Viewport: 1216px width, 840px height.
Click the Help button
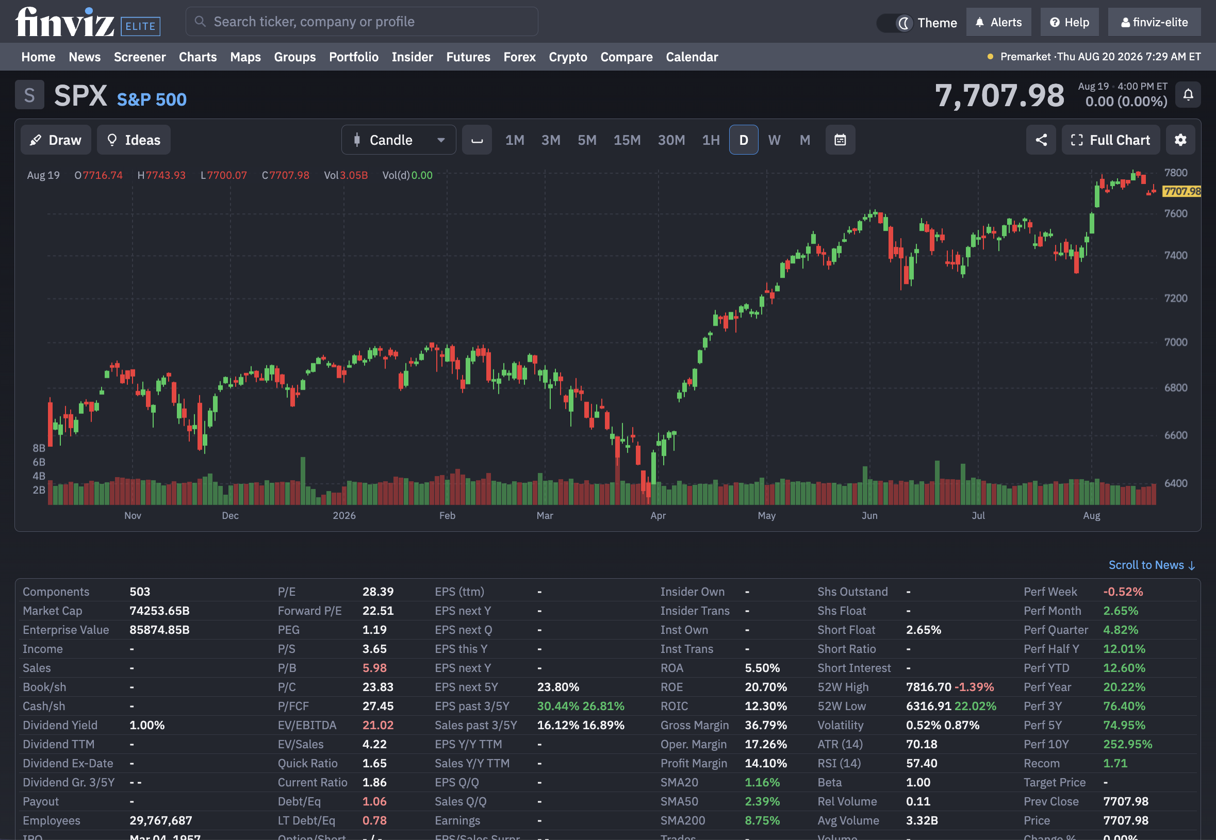(1069, 22)
